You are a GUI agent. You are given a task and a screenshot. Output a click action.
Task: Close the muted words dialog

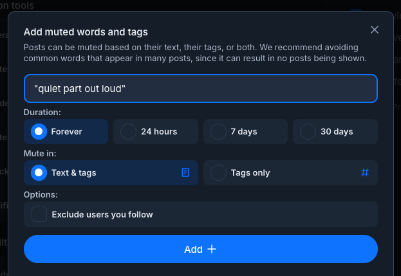375,30
